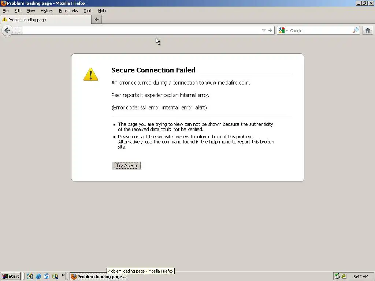Viewport: 375px width, 281px height.
Task: Click 'Peer reports it experienced an internal error'
Action: (160, 95)
